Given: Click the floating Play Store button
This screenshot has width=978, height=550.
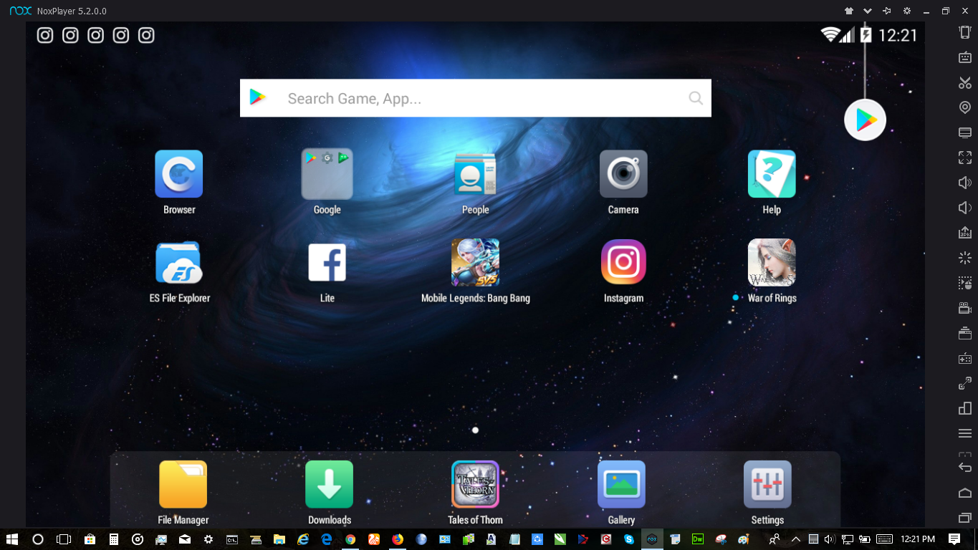Looking at the screenshot, I should [x=866, y=120].
